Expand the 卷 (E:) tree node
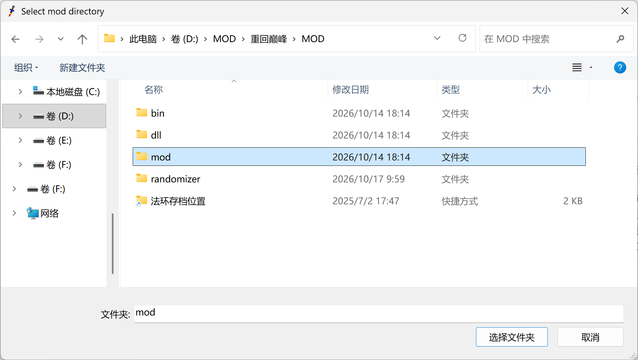Viewport: 638px width, 360px height. point(20,140)
